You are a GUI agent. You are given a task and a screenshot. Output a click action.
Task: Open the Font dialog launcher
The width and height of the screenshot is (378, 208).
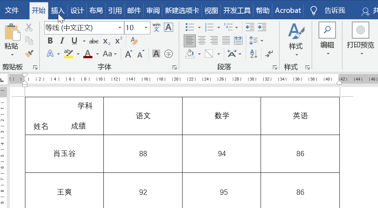tap(175, 67)
